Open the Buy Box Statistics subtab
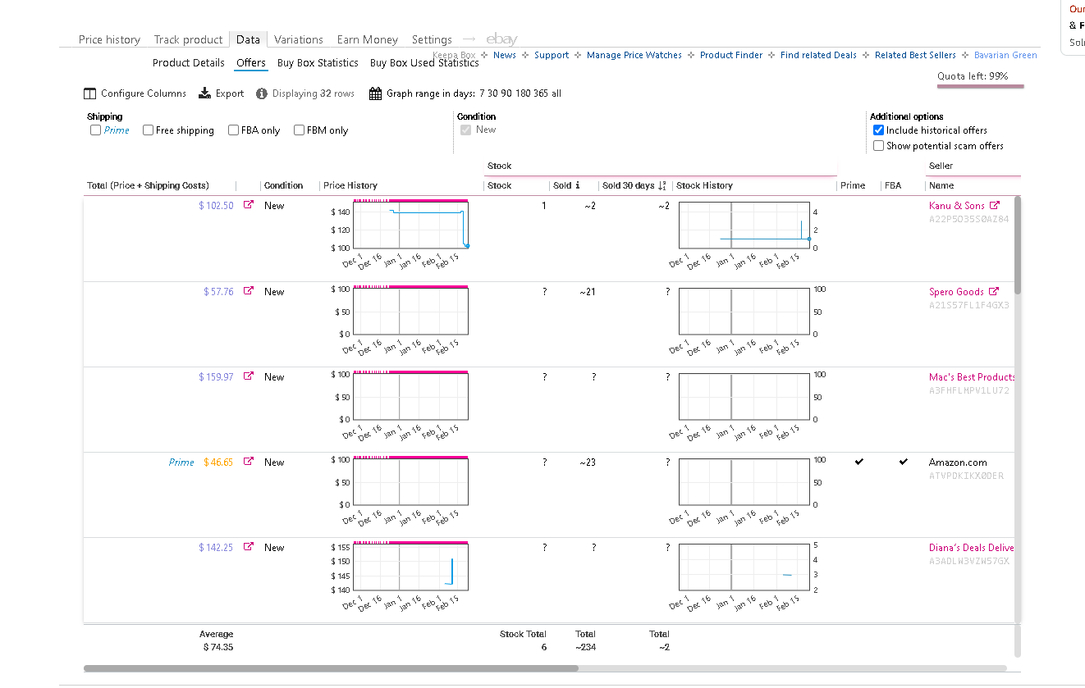The width and height of the screenshot is (1085, 688). (318, 62)
